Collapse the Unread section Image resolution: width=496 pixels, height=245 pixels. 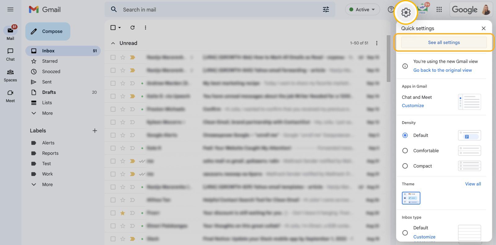pyautogui.click(x=113, y=43)
